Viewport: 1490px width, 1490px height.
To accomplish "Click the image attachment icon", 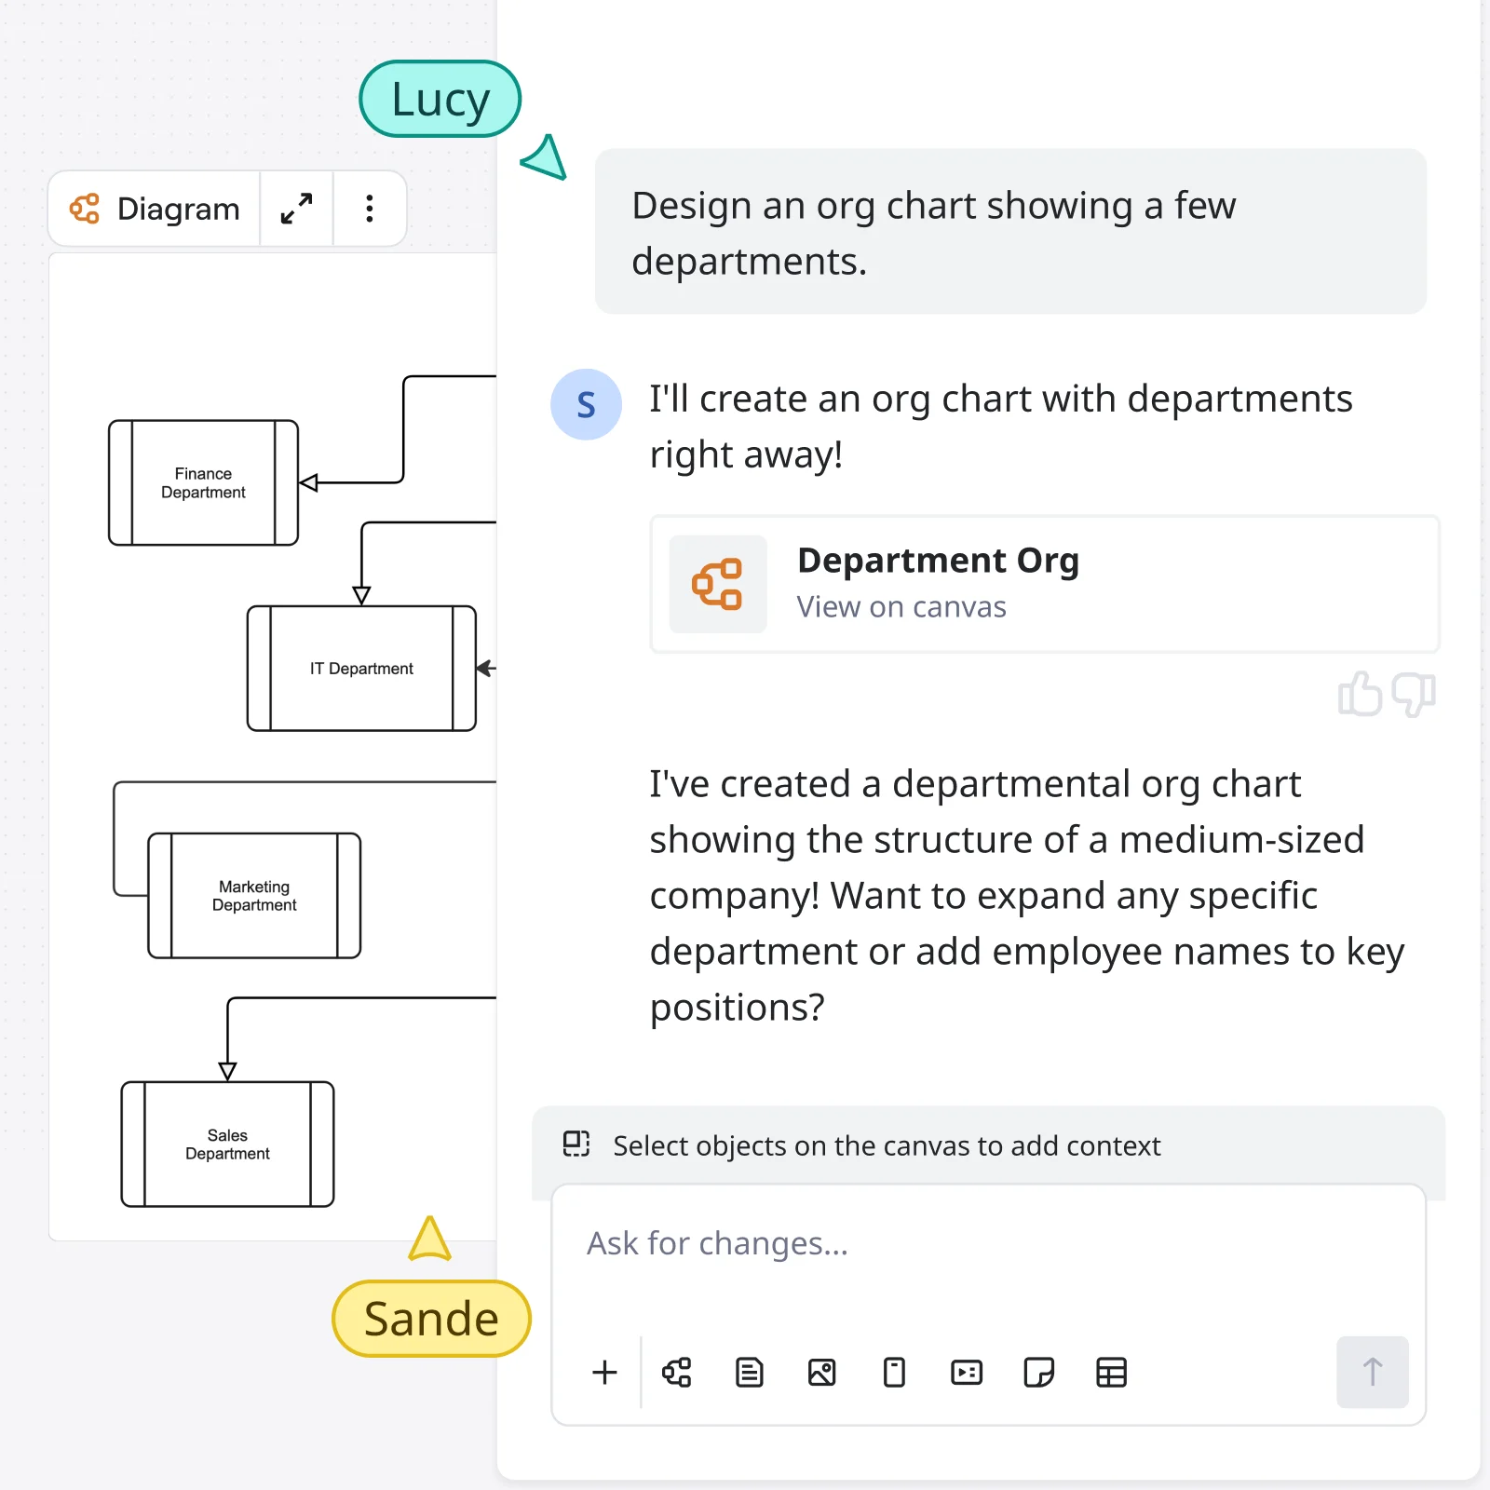I will coord(821,1373).
